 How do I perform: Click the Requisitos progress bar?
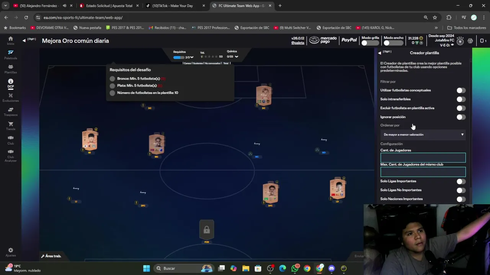(179, 57)
